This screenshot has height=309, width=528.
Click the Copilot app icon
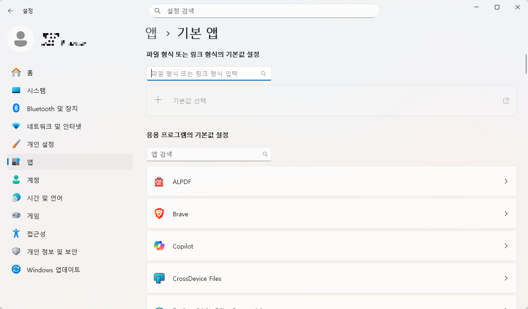point(159,246)
